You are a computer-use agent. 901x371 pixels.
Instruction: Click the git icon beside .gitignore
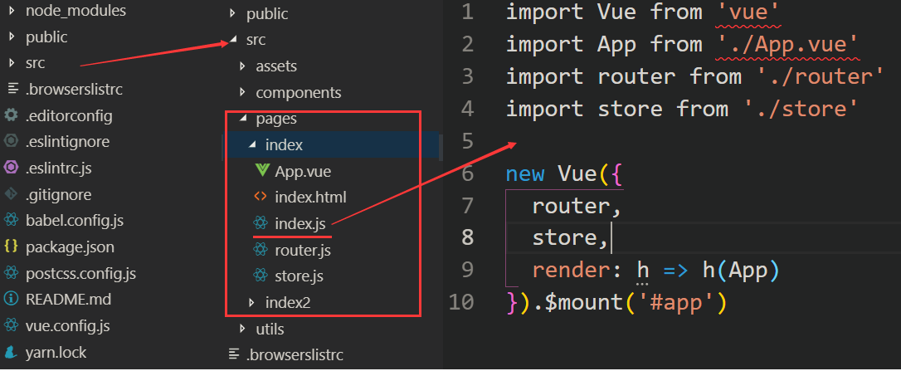pyautogui.click(x=12, y=194)
